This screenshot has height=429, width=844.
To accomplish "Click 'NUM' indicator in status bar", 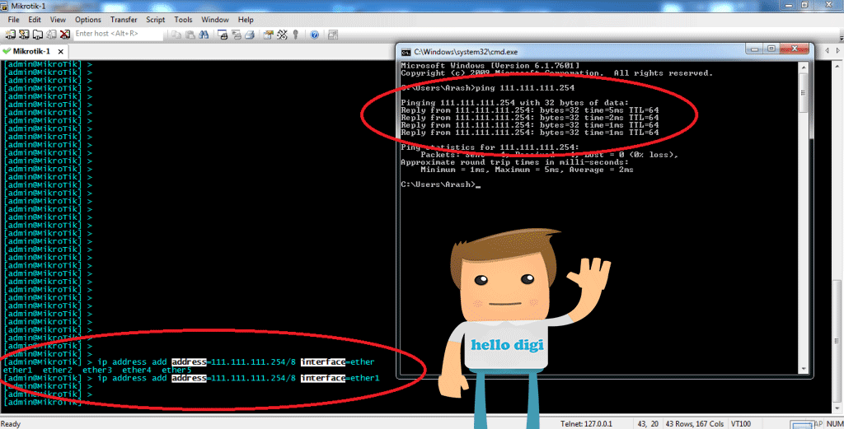I will (x=834, y=423).
